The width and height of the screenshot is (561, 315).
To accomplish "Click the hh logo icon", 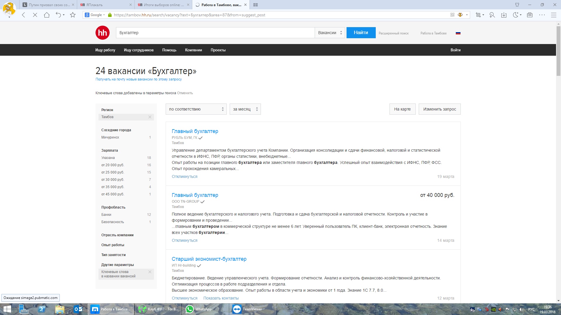I will [x=103, y=33].
